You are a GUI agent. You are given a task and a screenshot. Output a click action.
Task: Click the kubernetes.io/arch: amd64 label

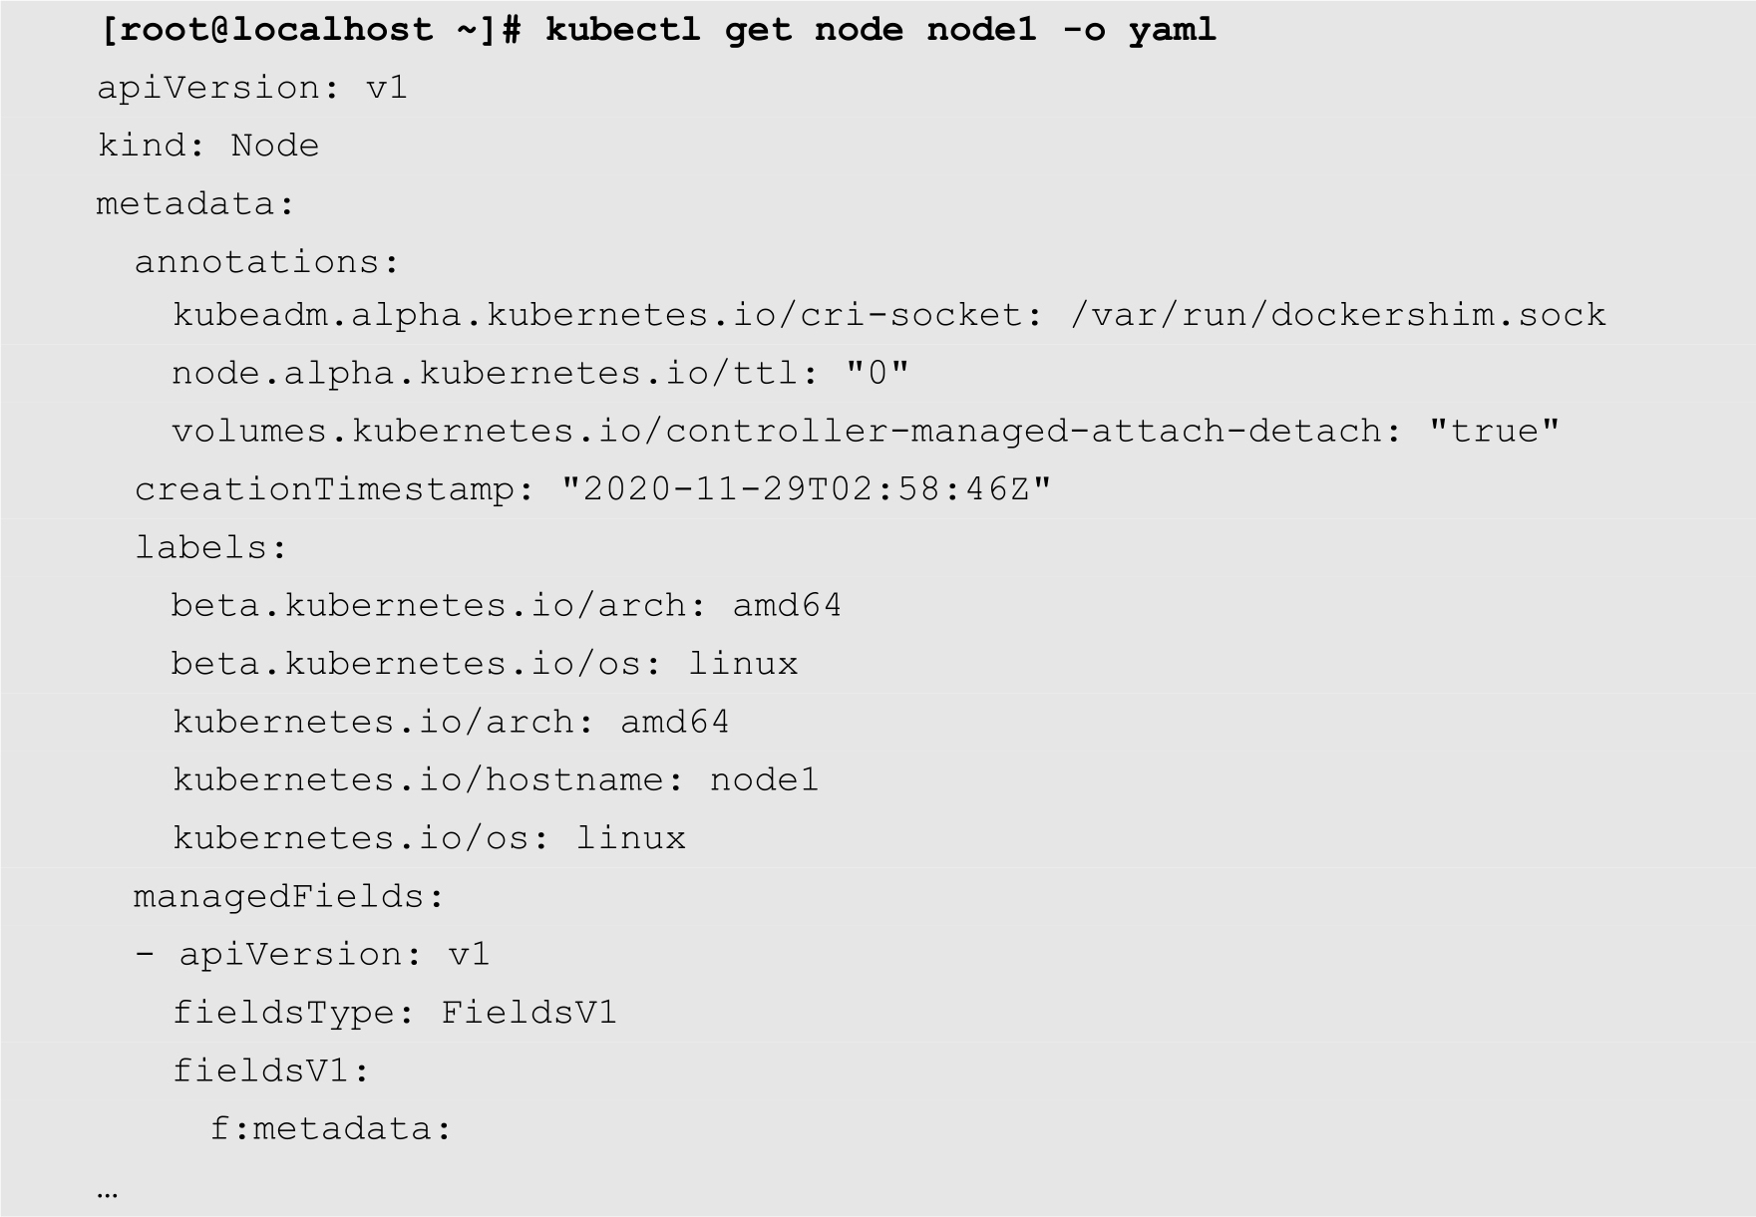451,721
